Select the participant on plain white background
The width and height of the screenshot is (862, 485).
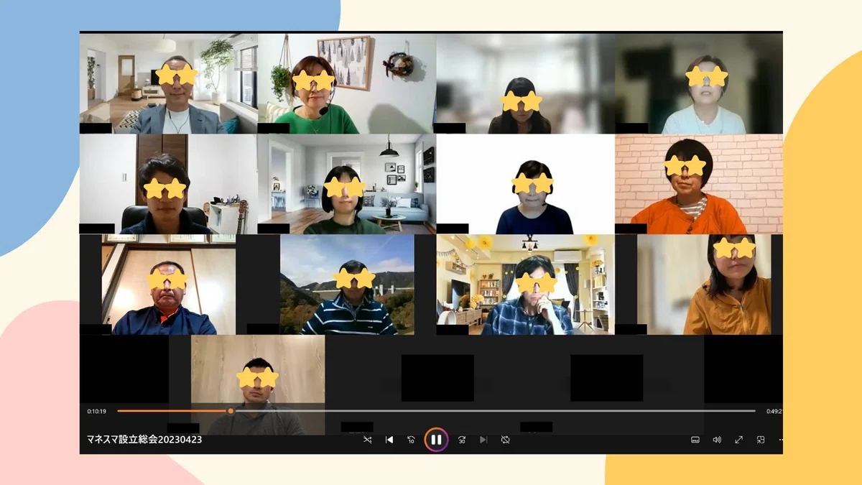pos(525,184)
